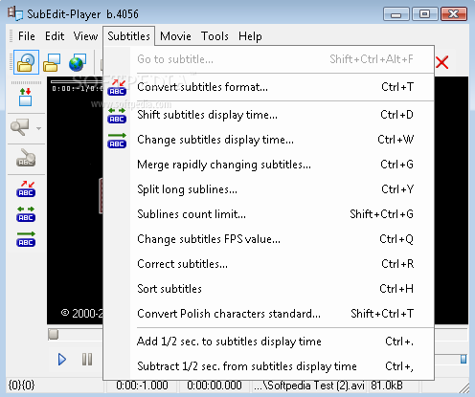Screen dimensions: 475x397
Task: Click the Softpedia Test (2).avi status entry
Action: pos(309,386)
